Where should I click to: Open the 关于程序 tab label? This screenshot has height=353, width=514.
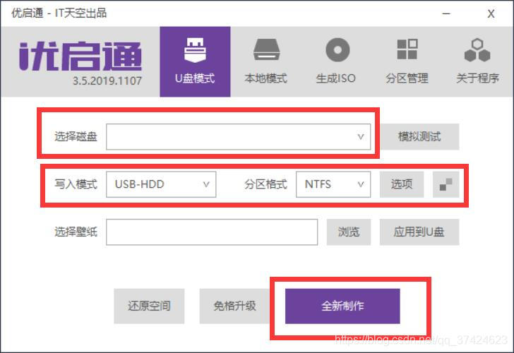point(477,78)
